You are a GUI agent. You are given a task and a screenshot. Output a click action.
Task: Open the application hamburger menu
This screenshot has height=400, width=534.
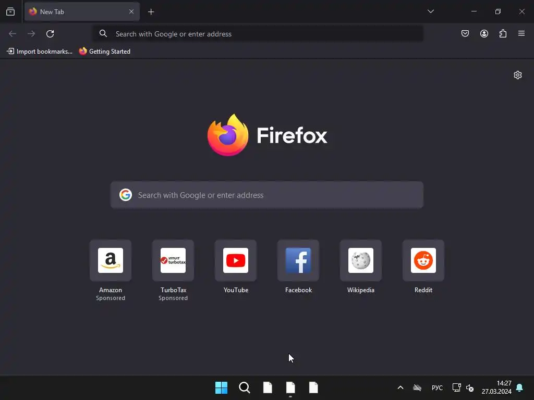click(x=521, y=33)
